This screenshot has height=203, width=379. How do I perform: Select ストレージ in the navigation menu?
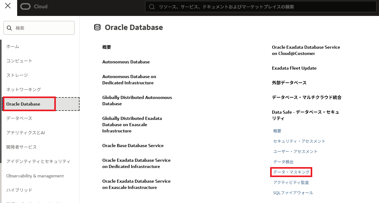17,75
